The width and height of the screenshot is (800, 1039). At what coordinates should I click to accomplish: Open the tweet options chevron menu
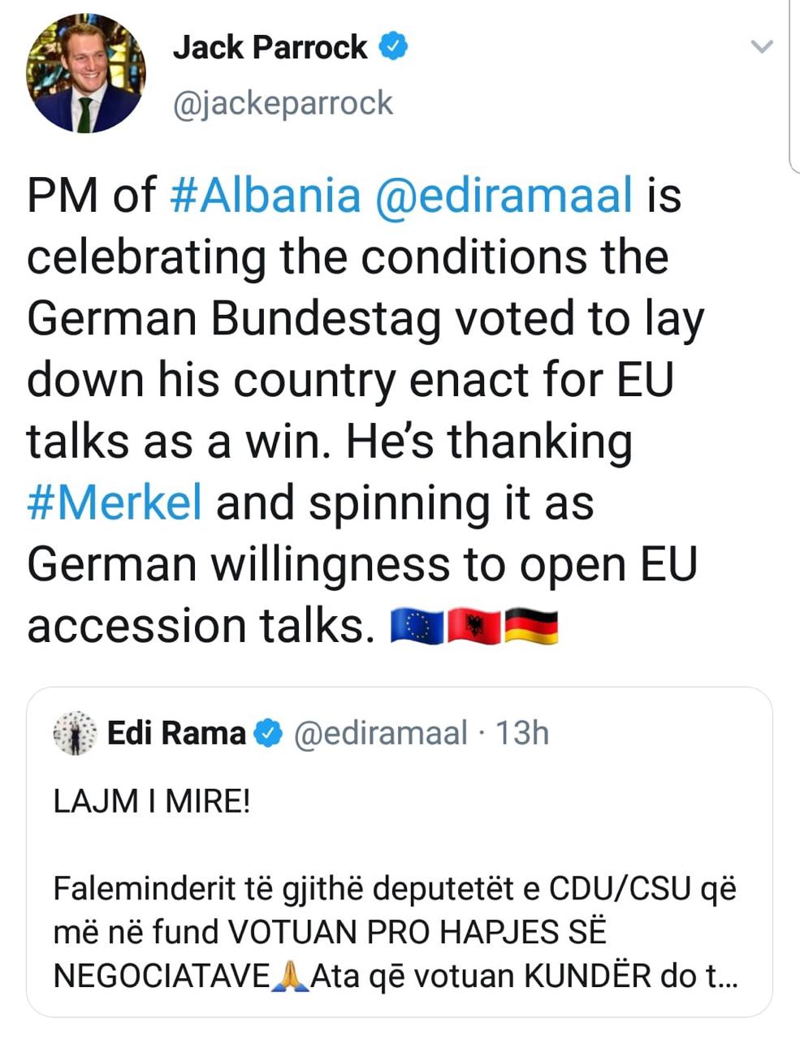coord(762,47)
